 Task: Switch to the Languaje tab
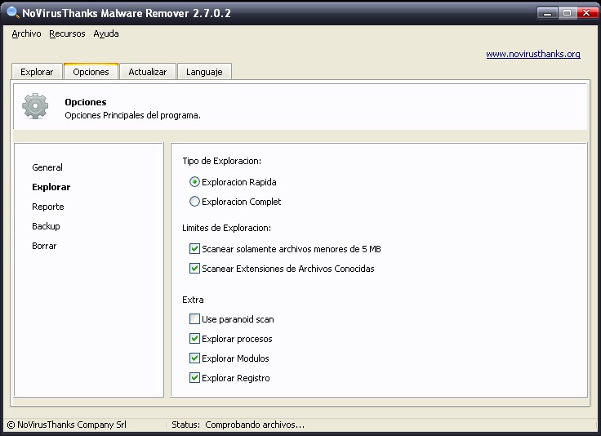pyautogui.click(x=204, y=72)
